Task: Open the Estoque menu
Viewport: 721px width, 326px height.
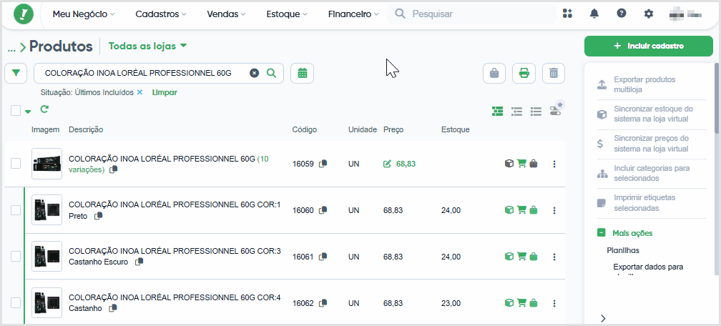Action: point(286,14)
